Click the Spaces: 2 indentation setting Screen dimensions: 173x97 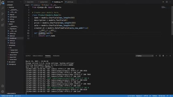pyautogui.click(x=139, y=96)
